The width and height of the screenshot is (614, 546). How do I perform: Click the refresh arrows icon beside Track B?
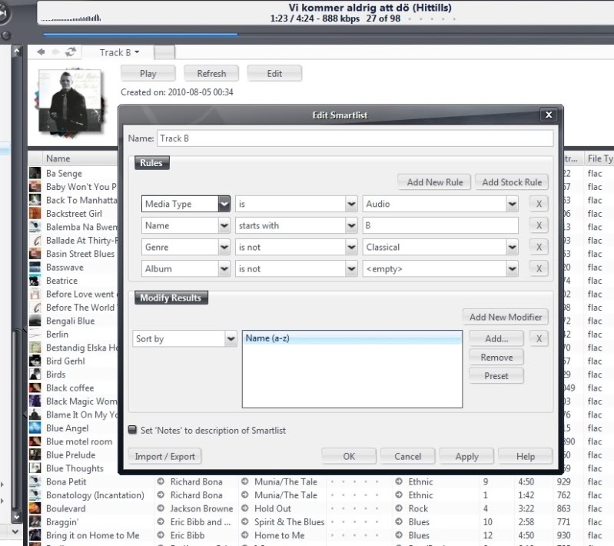pyautogui.click(x=71, y=52)
